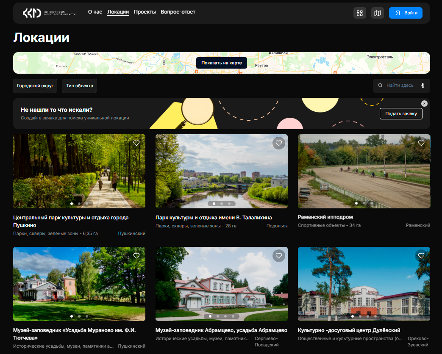Open the Тип объекта filter dropdown

(x=80, y=86)
